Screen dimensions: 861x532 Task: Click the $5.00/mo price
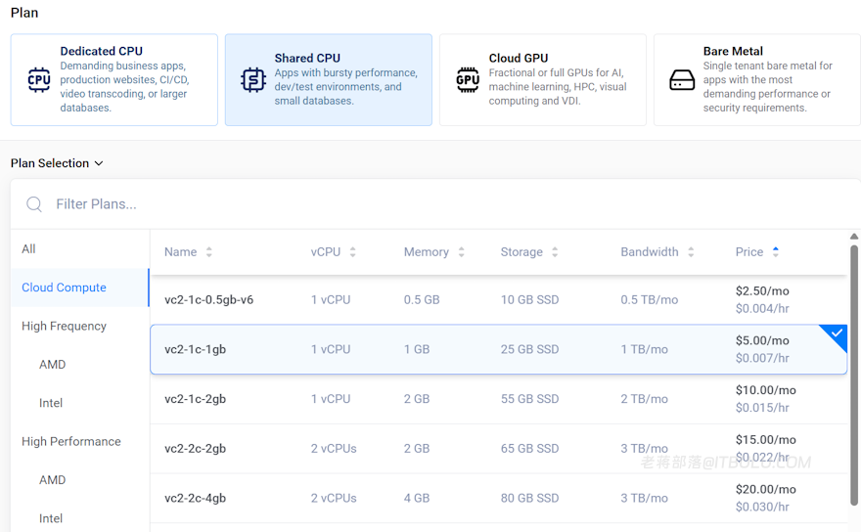pos(762,340)
